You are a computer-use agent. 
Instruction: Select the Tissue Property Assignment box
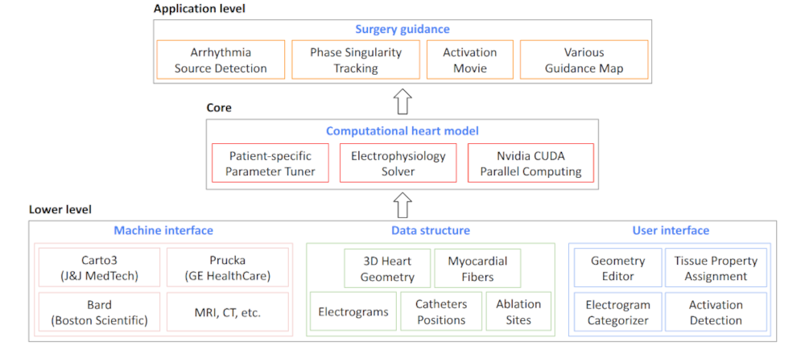tap(716, 269)
